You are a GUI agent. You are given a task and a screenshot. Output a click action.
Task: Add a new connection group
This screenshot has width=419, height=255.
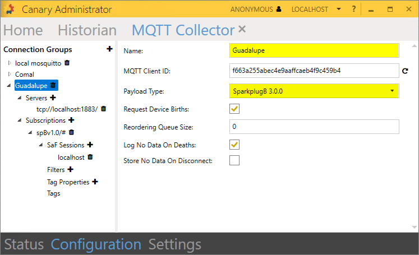point(109,49)
